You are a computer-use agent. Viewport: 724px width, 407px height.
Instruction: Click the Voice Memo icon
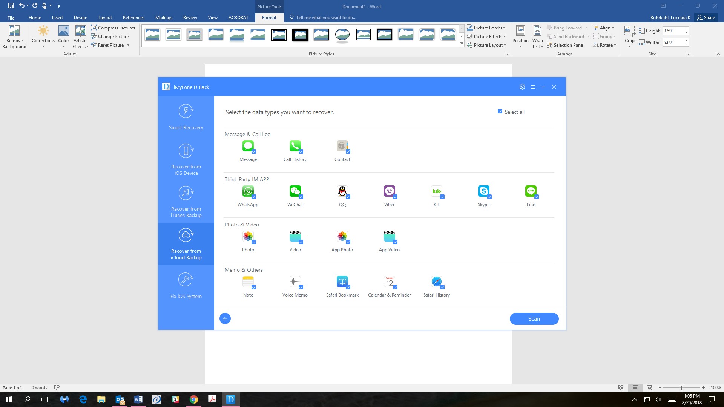(x=295, y=282)
